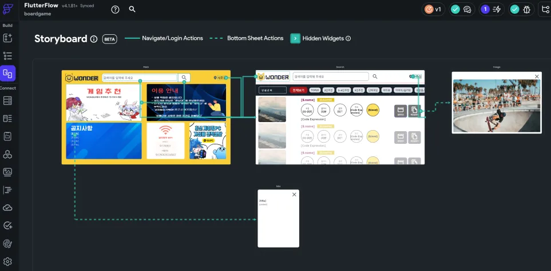This screenshot has height=271, width=551.
Task: Open the optimization panel showing badge 1
Action: pos(491,10)
